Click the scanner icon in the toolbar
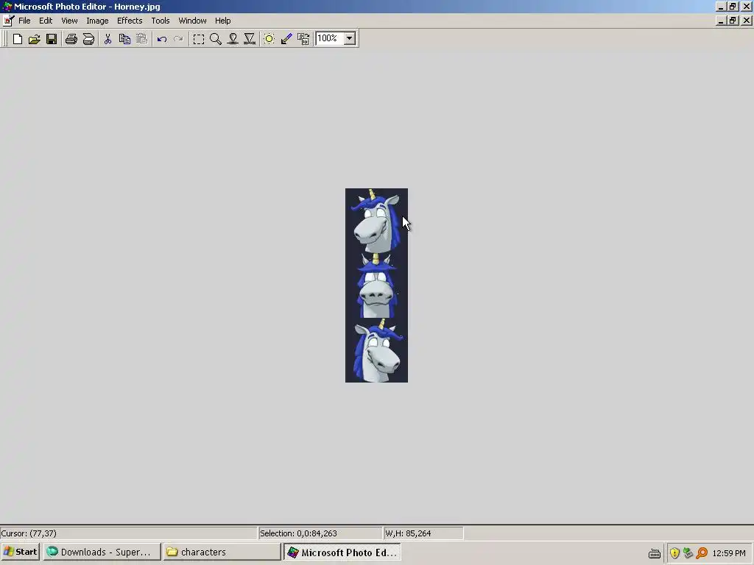754x565 pixels. tap(88, 39)
